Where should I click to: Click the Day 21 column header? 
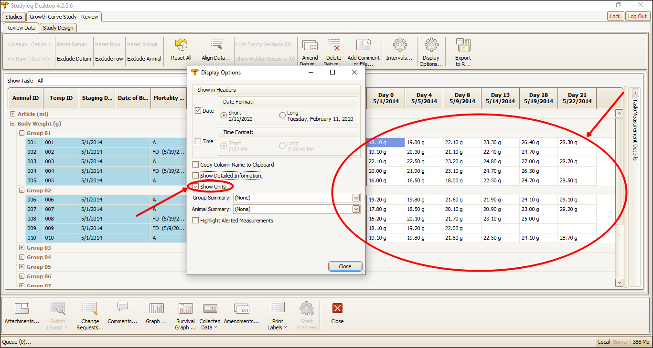pos(577,98)
